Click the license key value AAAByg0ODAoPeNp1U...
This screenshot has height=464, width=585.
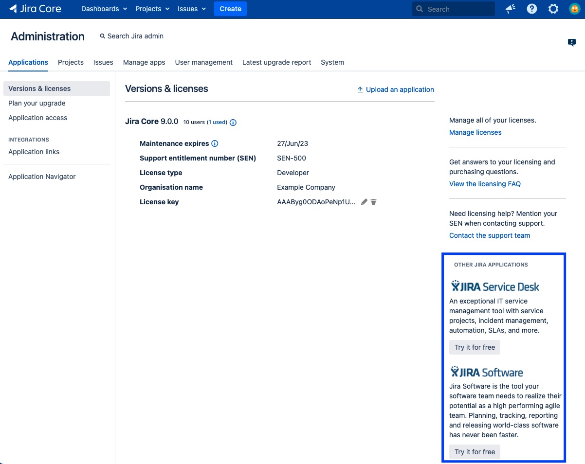[316, 202]
